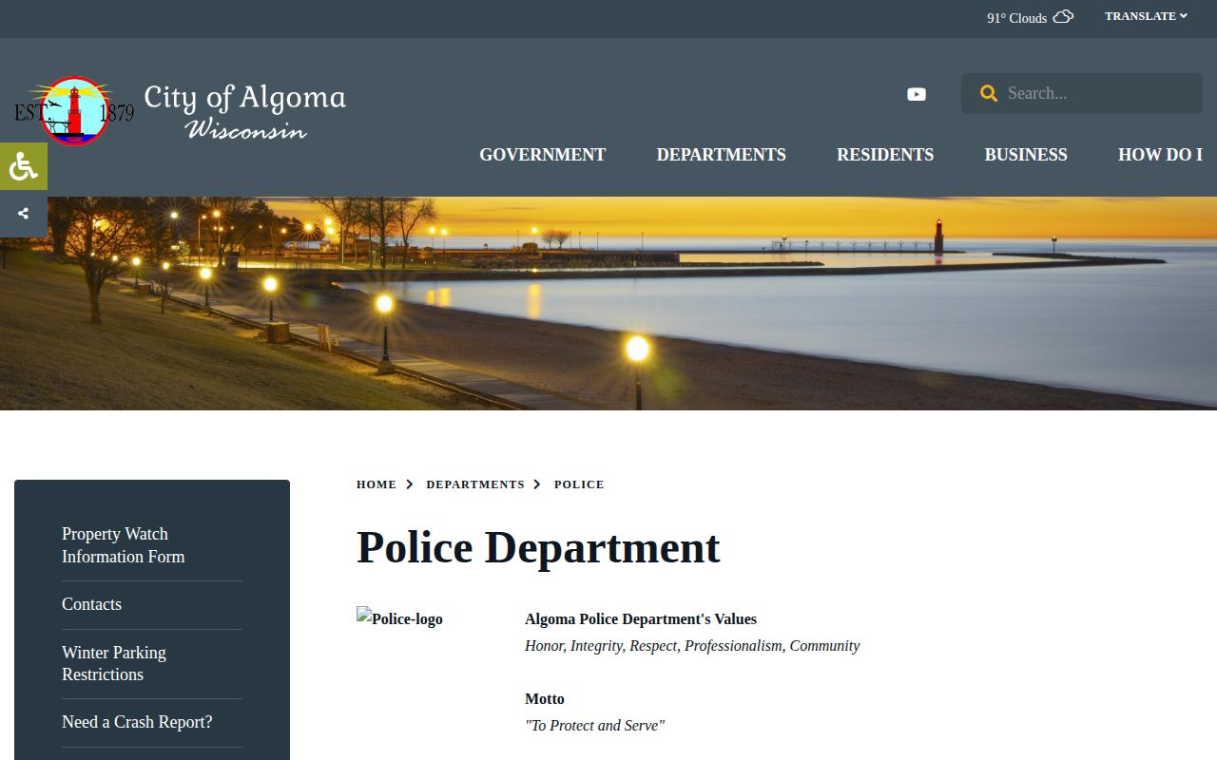Viewport: 1217px width, 760px height.
Task: Go to Departments breadcrumb link
Action: (x=475, y=484)
